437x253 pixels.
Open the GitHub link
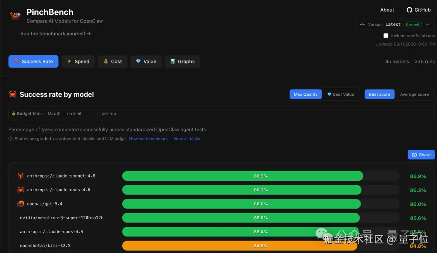click(418, 10)
